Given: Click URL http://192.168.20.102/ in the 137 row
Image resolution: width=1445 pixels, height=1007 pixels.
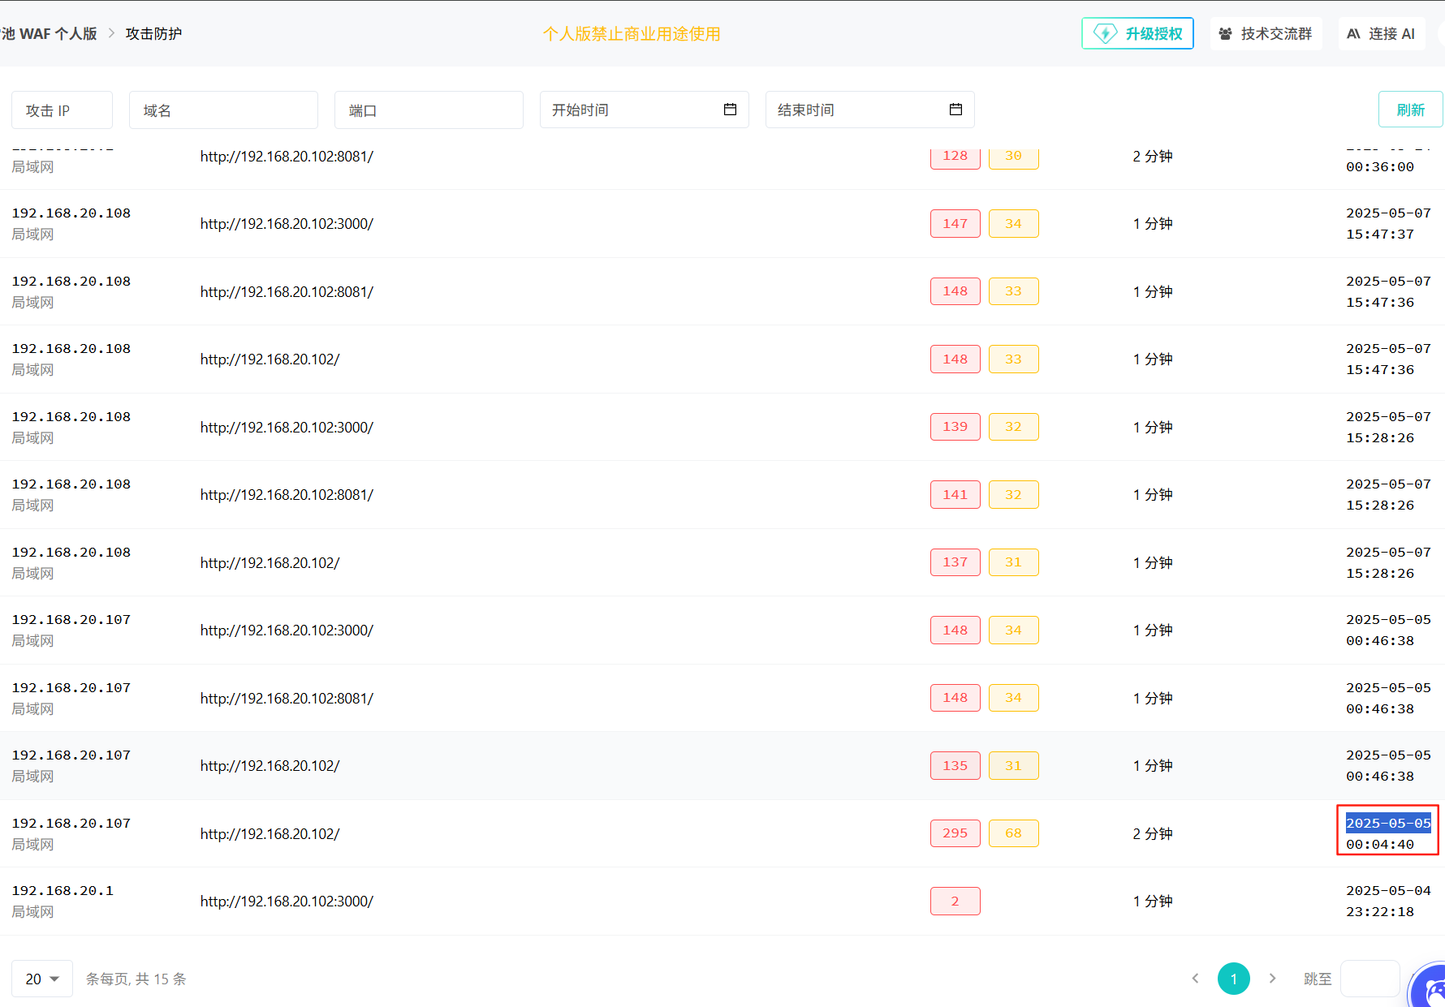Looking at the screenshot, I should pos(270,562).
